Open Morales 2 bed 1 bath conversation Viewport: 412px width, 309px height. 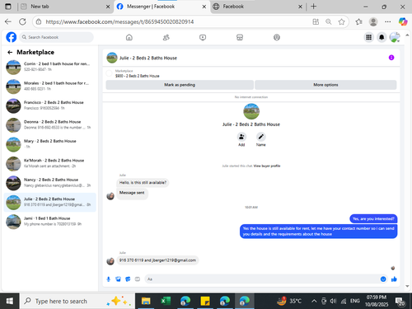pos(50,87)
